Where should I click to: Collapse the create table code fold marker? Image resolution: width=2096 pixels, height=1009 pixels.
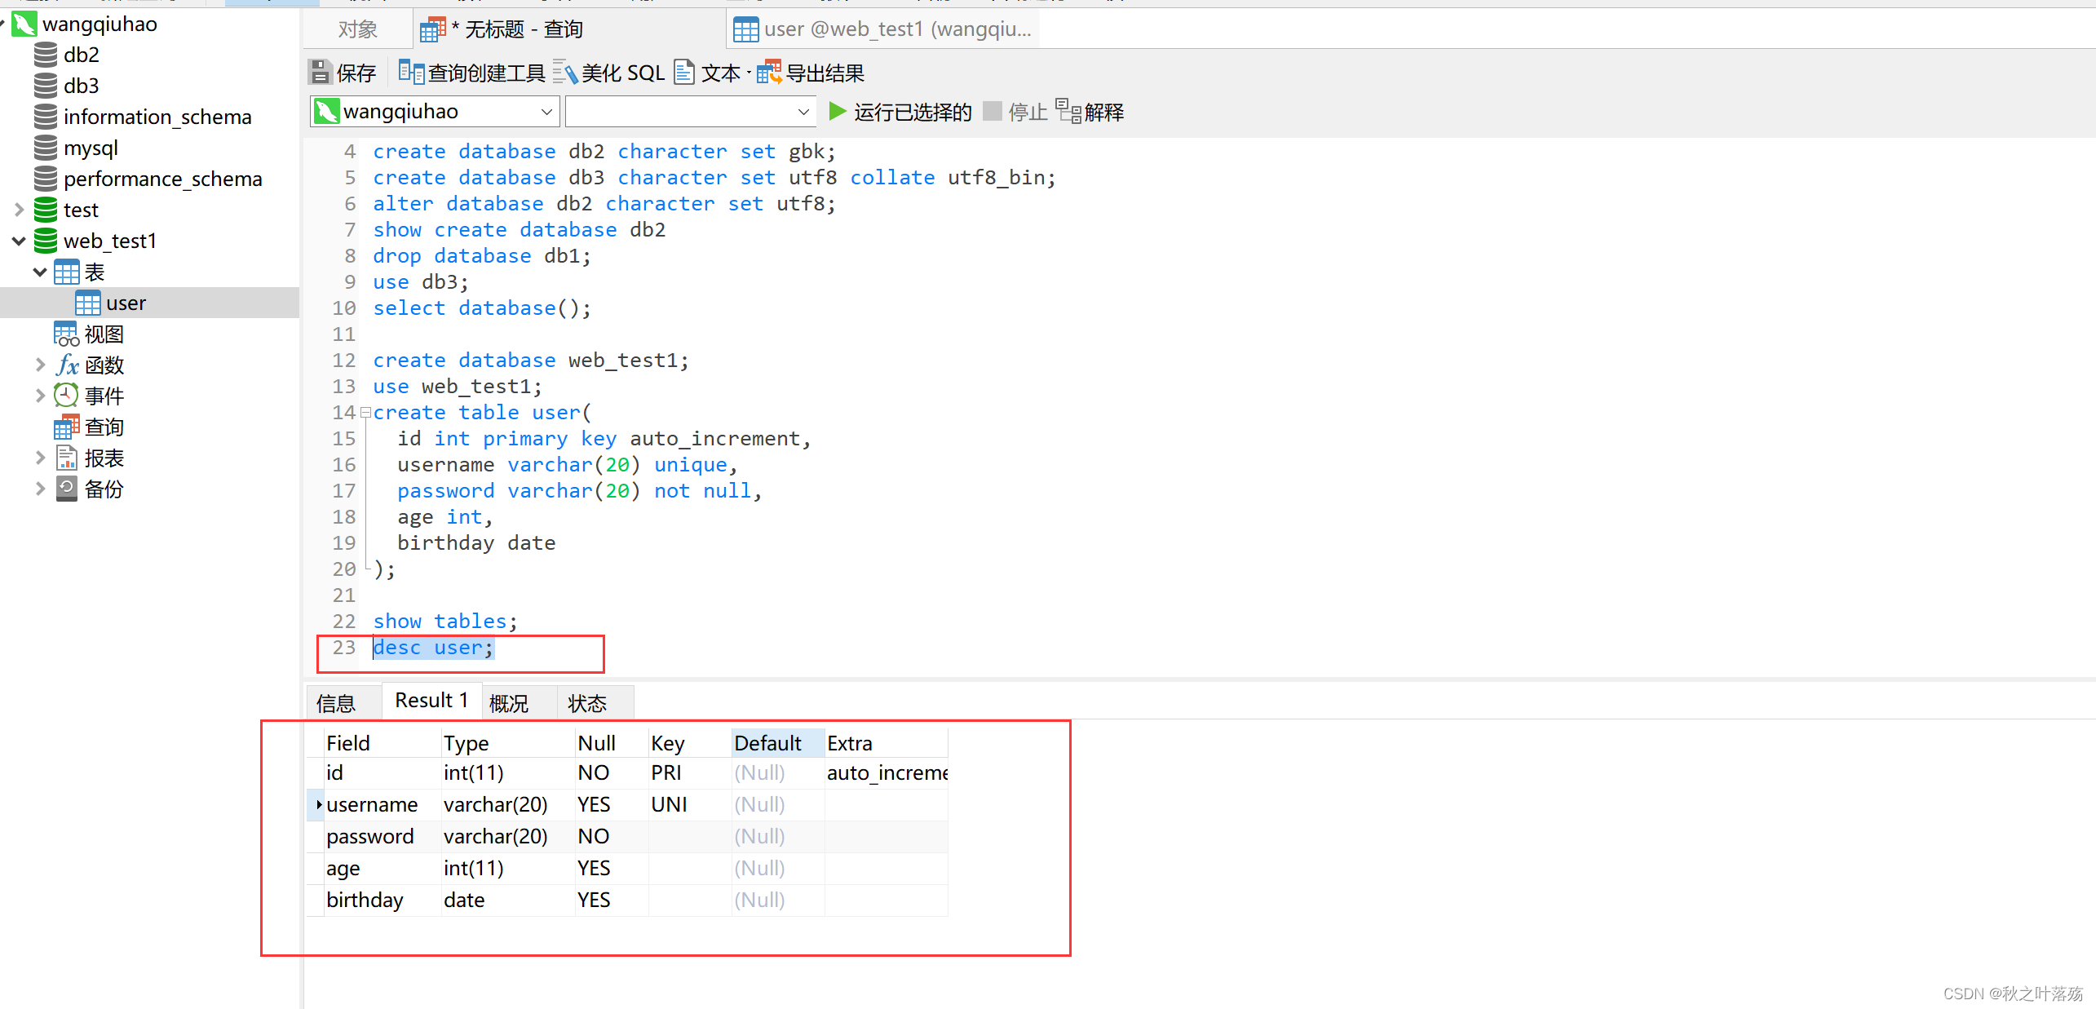(x=366, y=413)
